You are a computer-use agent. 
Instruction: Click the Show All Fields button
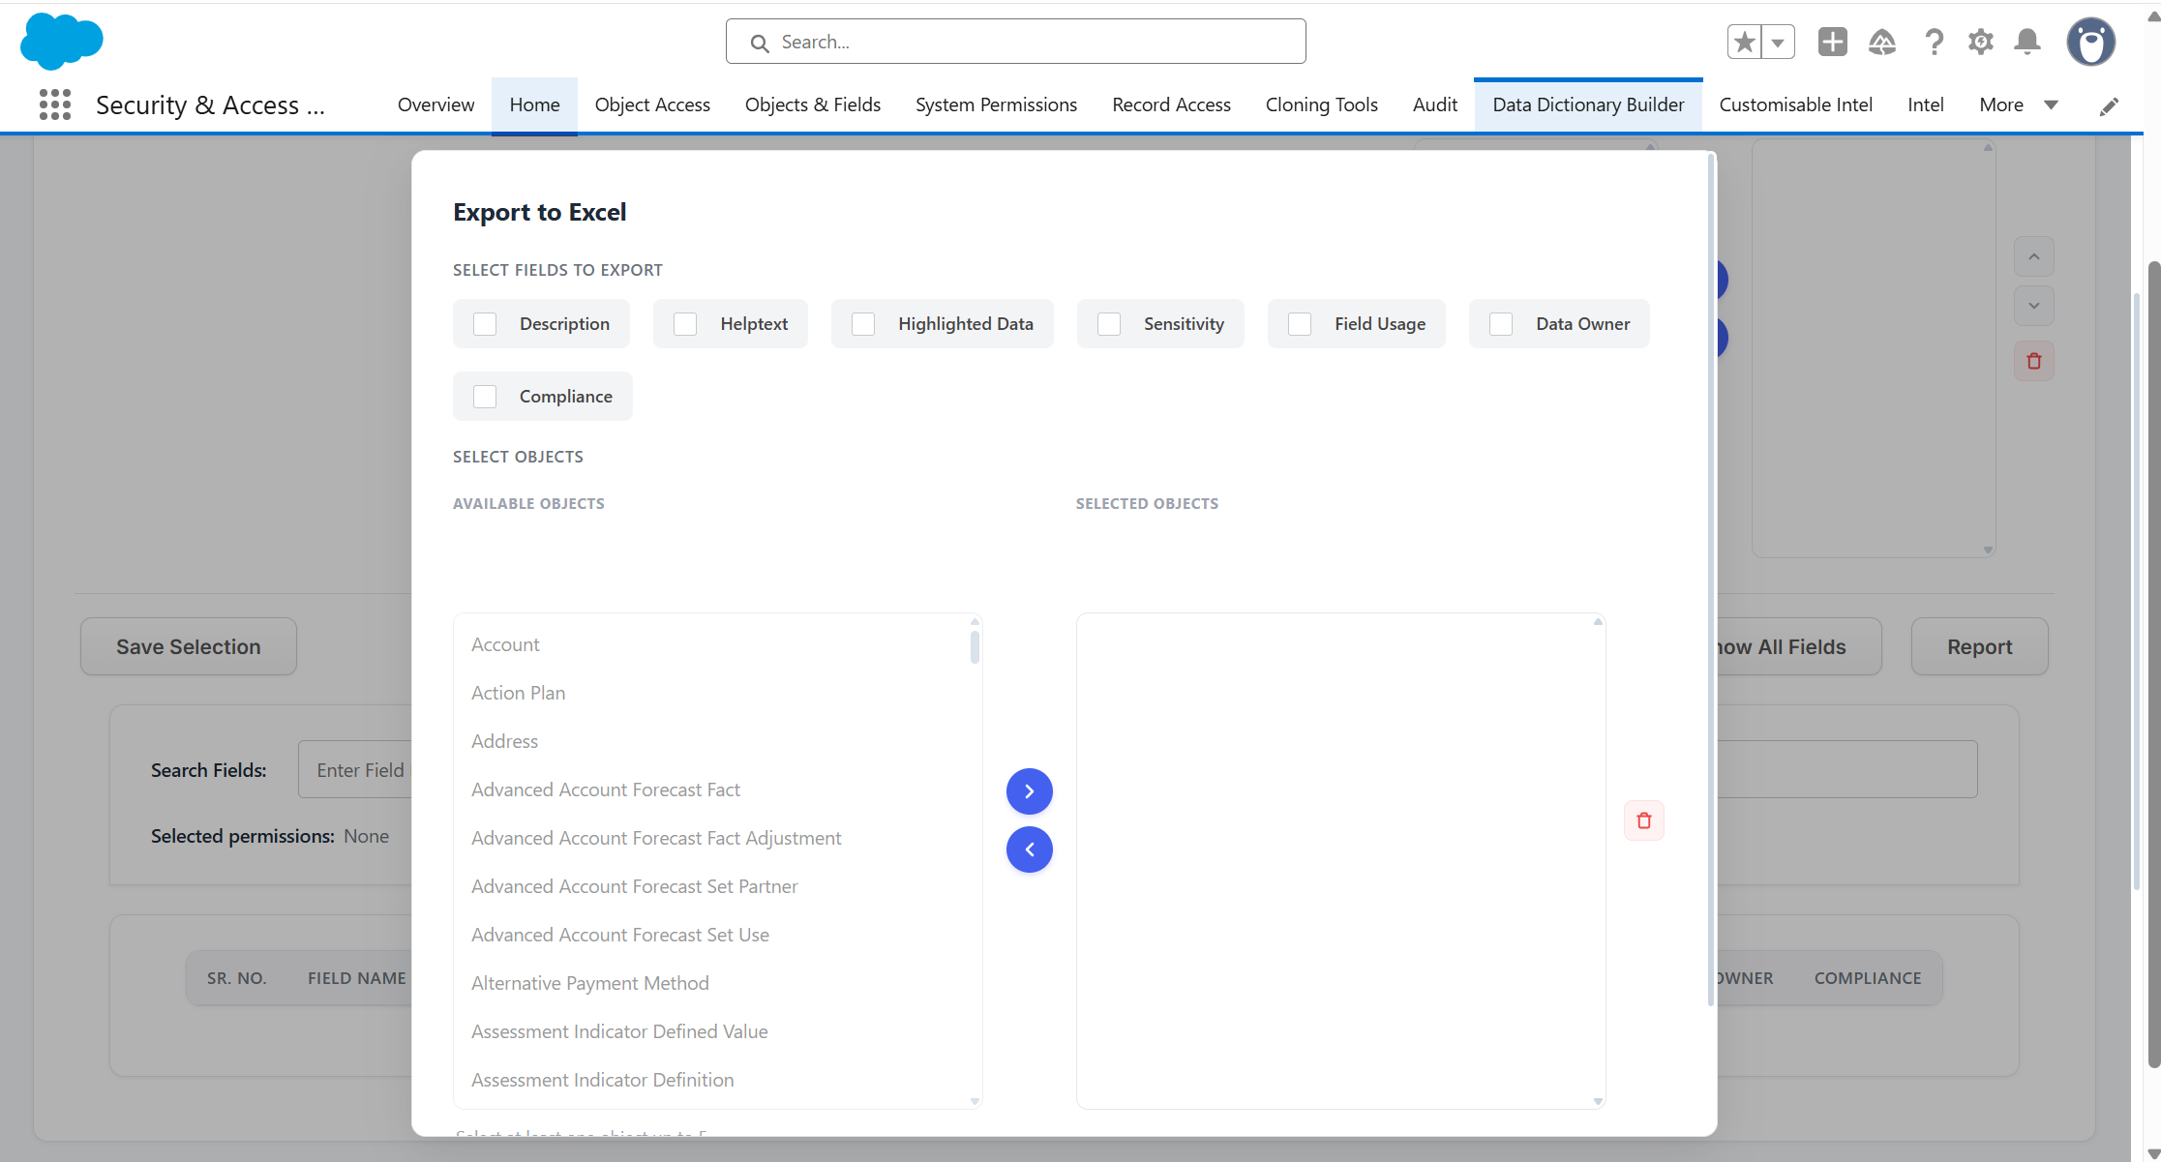point(1799,646)
